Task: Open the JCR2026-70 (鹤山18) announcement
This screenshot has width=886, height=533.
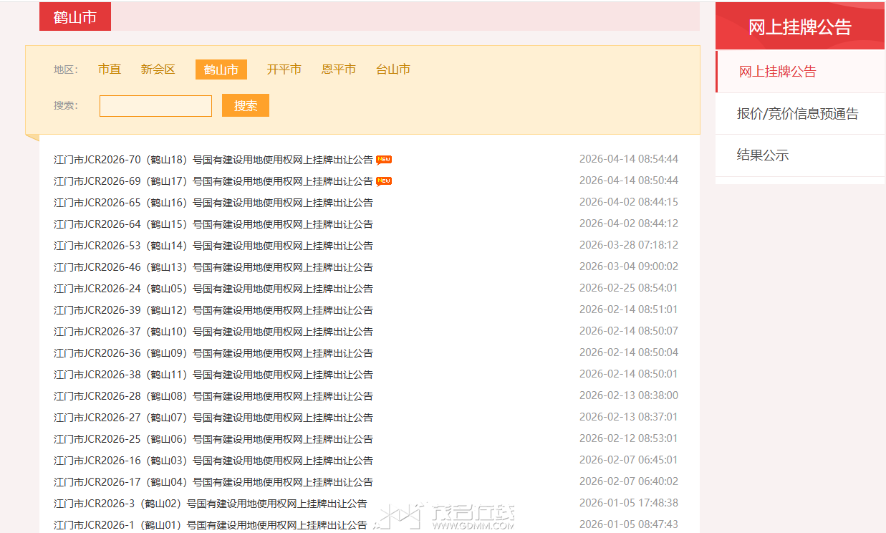Action: pos(213,160)
